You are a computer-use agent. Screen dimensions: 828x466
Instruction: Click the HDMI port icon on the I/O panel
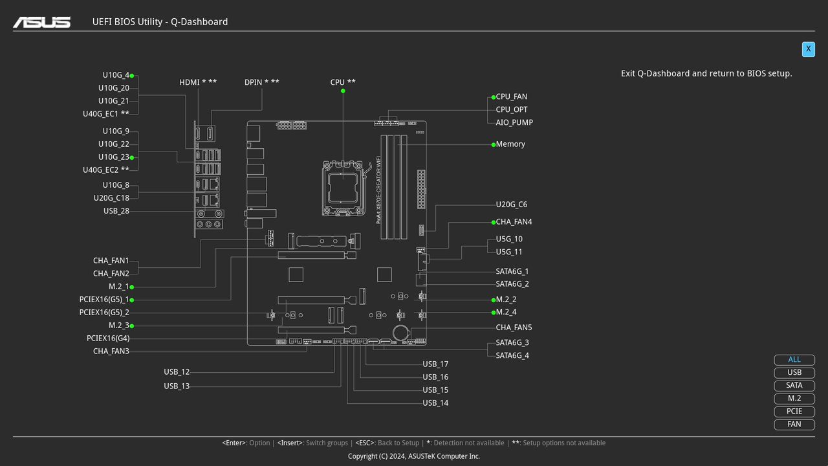coord(198,133)
